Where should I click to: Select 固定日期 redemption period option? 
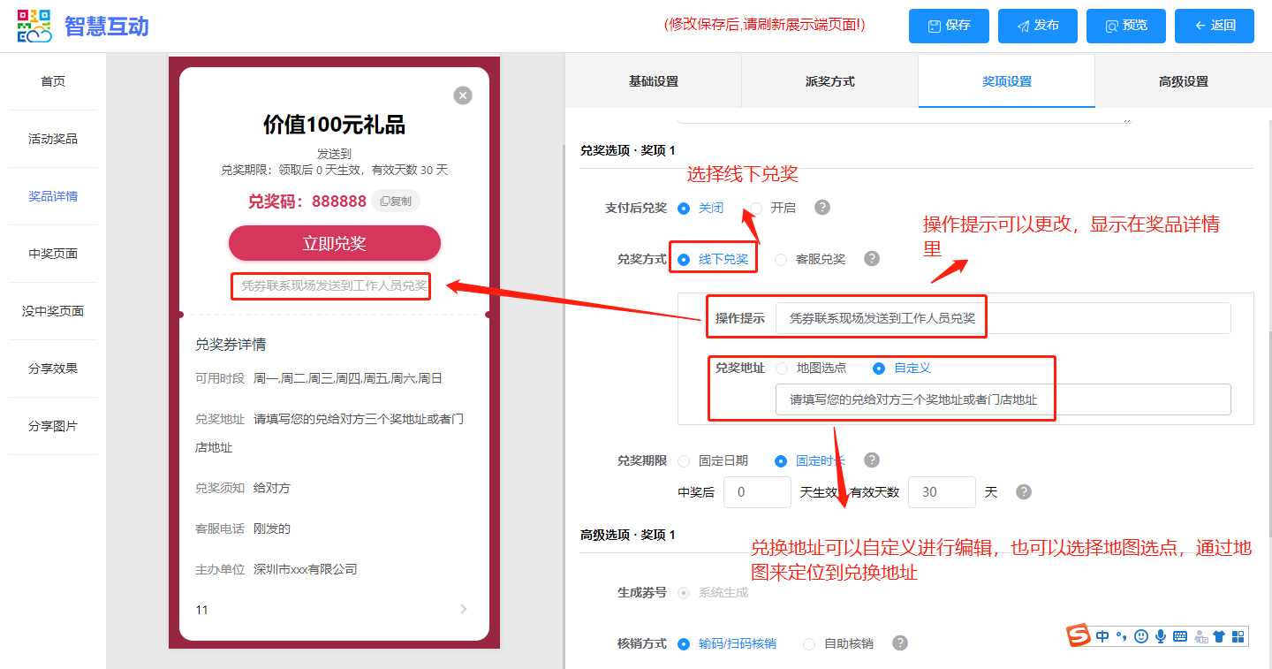pyautogui.click(x=684, y=460)
